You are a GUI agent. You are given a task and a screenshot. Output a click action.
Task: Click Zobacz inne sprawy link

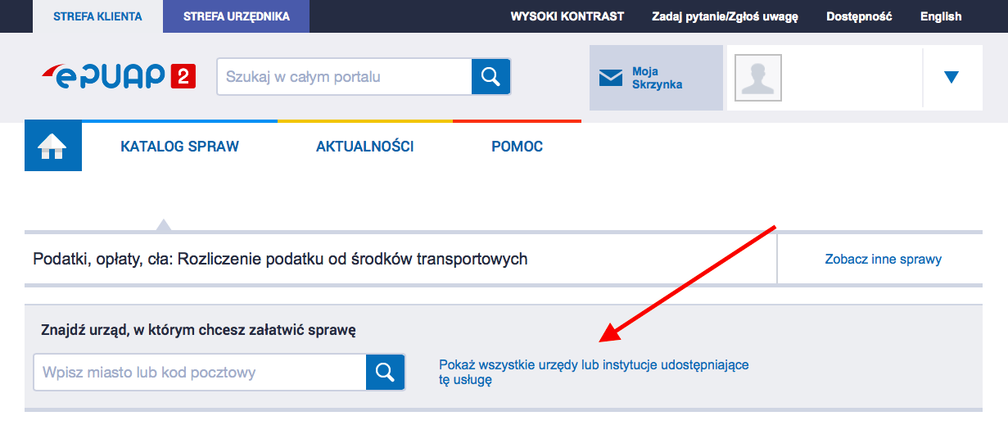pos(884,259)
